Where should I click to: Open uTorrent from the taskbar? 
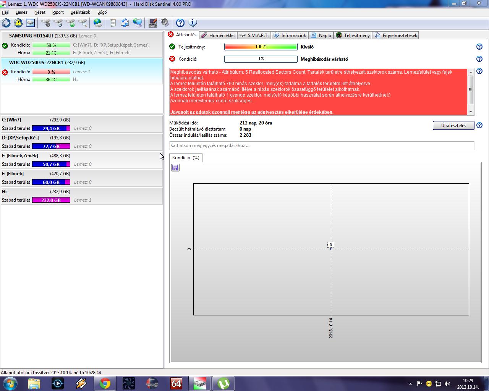[x=223, y=383]
